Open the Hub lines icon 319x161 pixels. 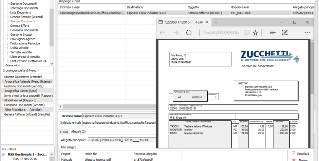pyautogui.click(x=273, y=33)
